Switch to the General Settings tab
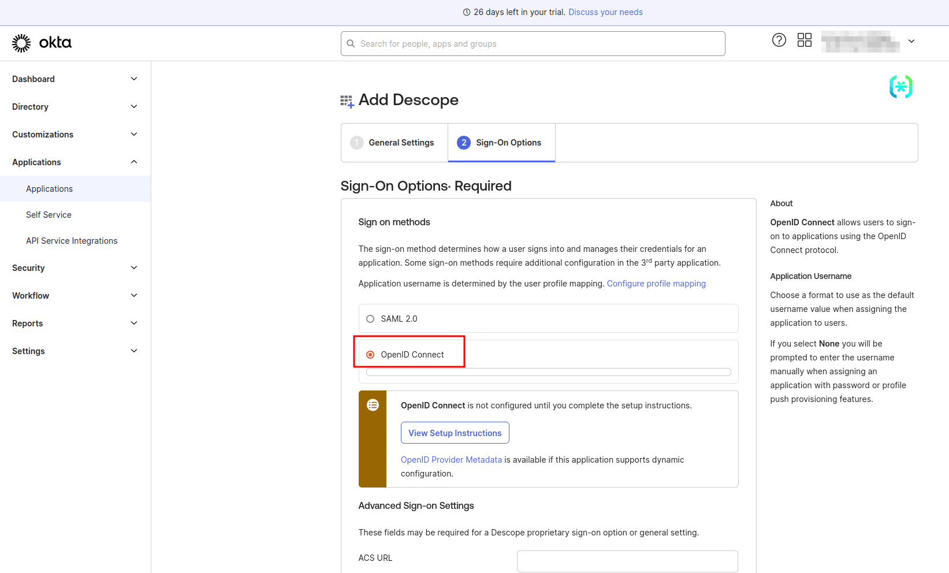The width and height of the screenshot is (949, 573). (x=401, y=143)
